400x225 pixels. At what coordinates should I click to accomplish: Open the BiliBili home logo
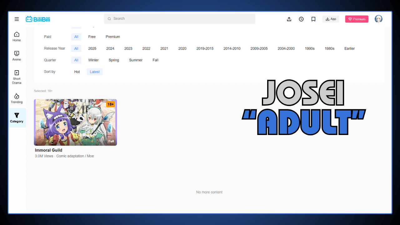(38, 19)
